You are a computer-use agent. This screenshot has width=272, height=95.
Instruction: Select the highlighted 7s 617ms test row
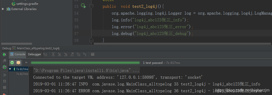click(19, 69)
